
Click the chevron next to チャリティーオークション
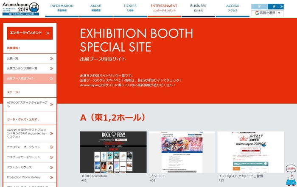[x=51, y=147]
